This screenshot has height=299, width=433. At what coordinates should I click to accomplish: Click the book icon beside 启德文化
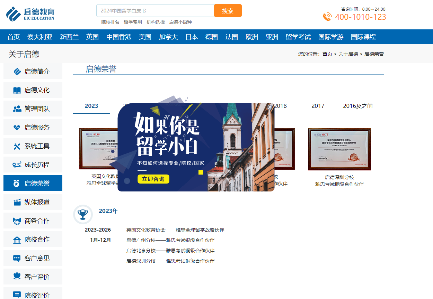point(17,90)
